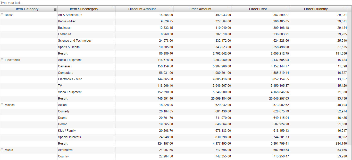Open the Discount Amount column menu icon
The height and width of the screenshot is (160, 352).
pyautogui.click(x=171, y=9)
